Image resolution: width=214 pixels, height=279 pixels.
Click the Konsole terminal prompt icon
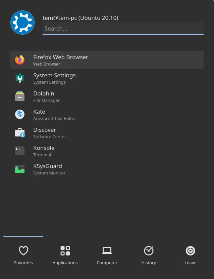pyautogui.click(x=20, y=151)
